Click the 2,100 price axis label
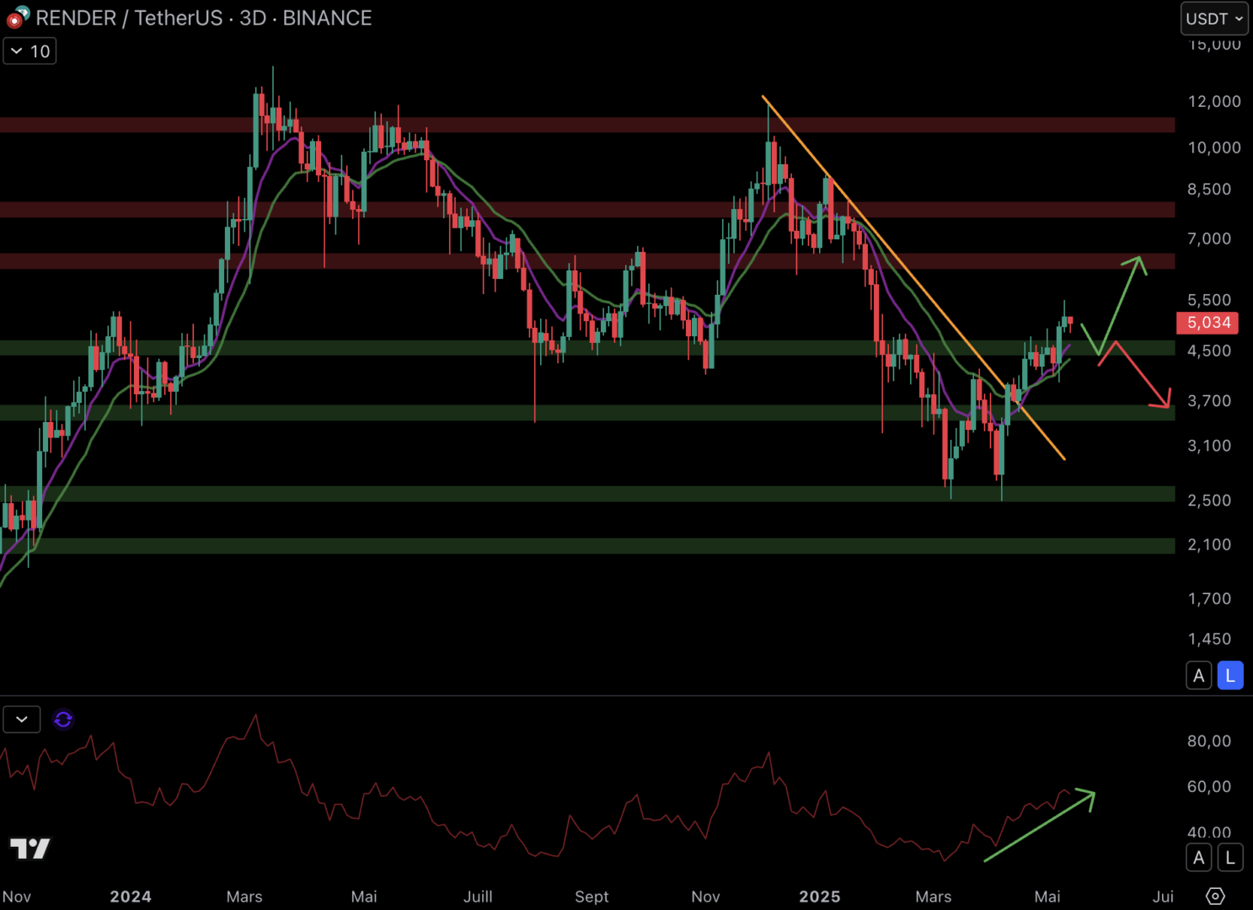 [1209, 544]
